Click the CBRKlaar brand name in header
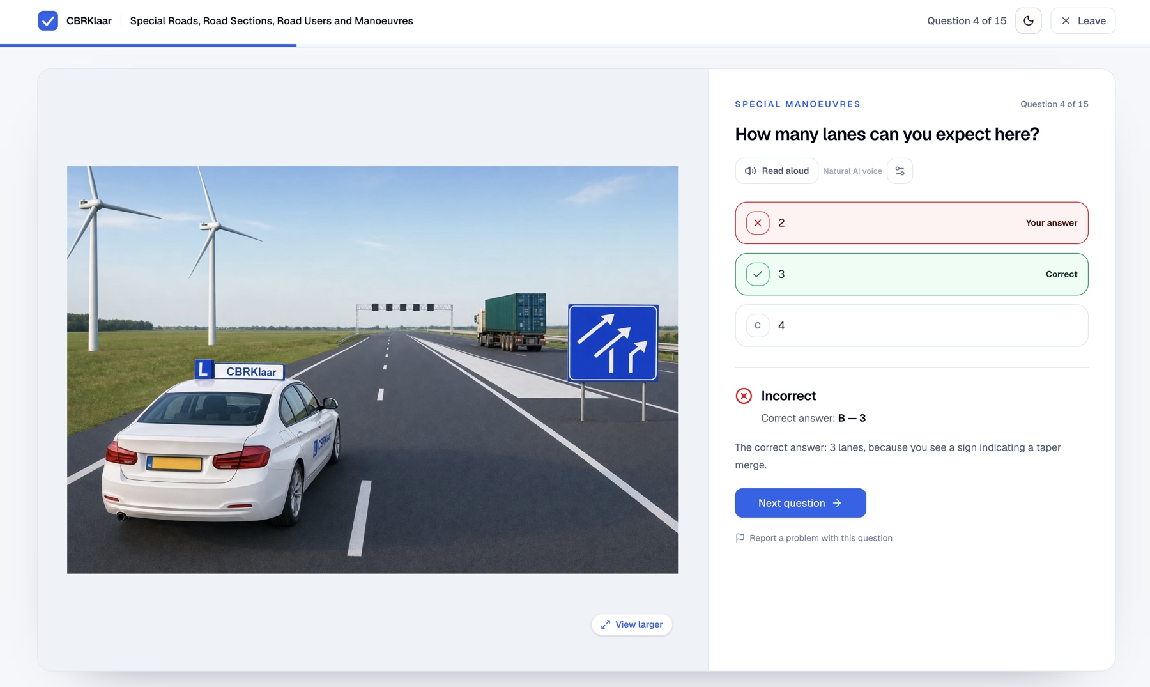Viewport: 1150px width, 687px height. 89,21
